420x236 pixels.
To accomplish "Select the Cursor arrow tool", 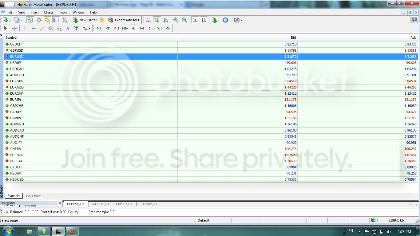I will click(6, 28).
